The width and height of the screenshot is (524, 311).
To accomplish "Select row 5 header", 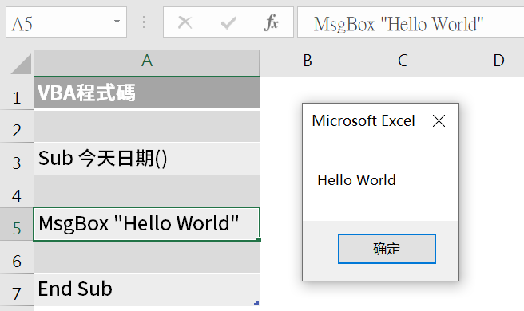I will 17,224.
